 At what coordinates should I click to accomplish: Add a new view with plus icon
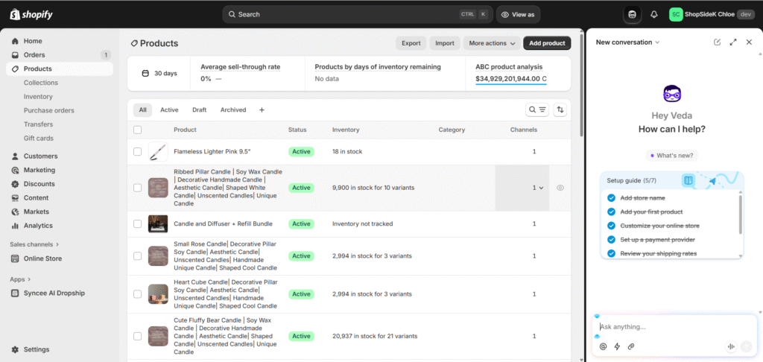(x=262, y=110)
